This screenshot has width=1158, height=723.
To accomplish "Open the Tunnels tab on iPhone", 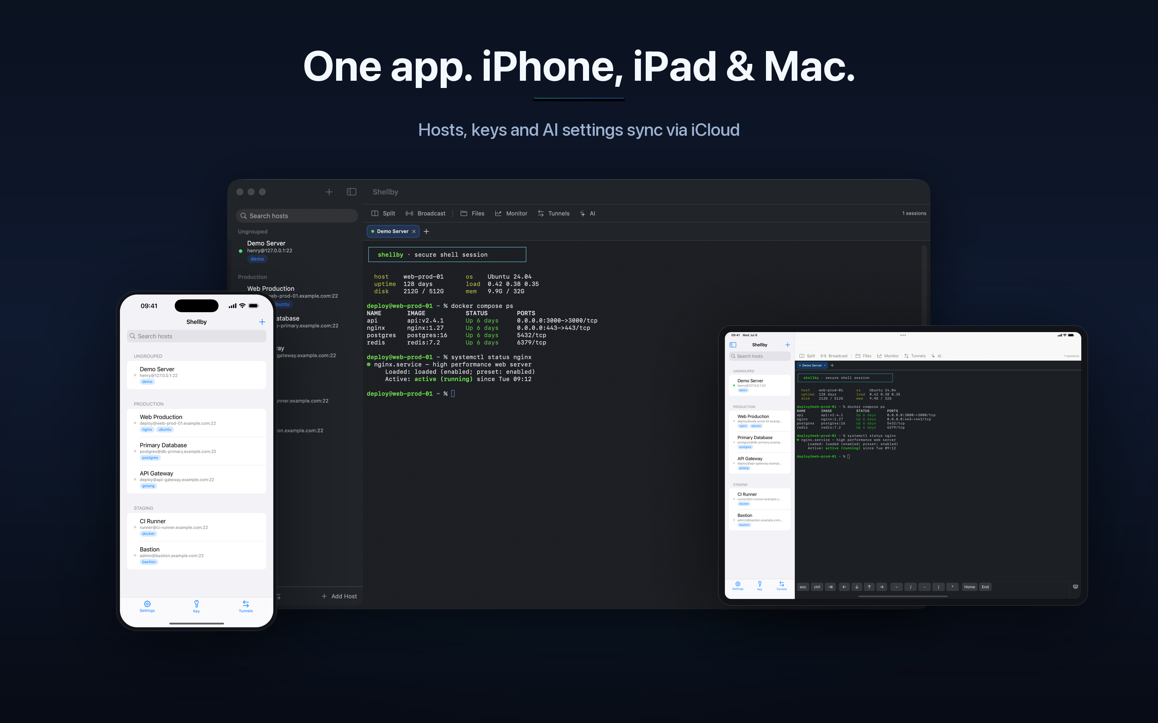I will tap(246, 607).
